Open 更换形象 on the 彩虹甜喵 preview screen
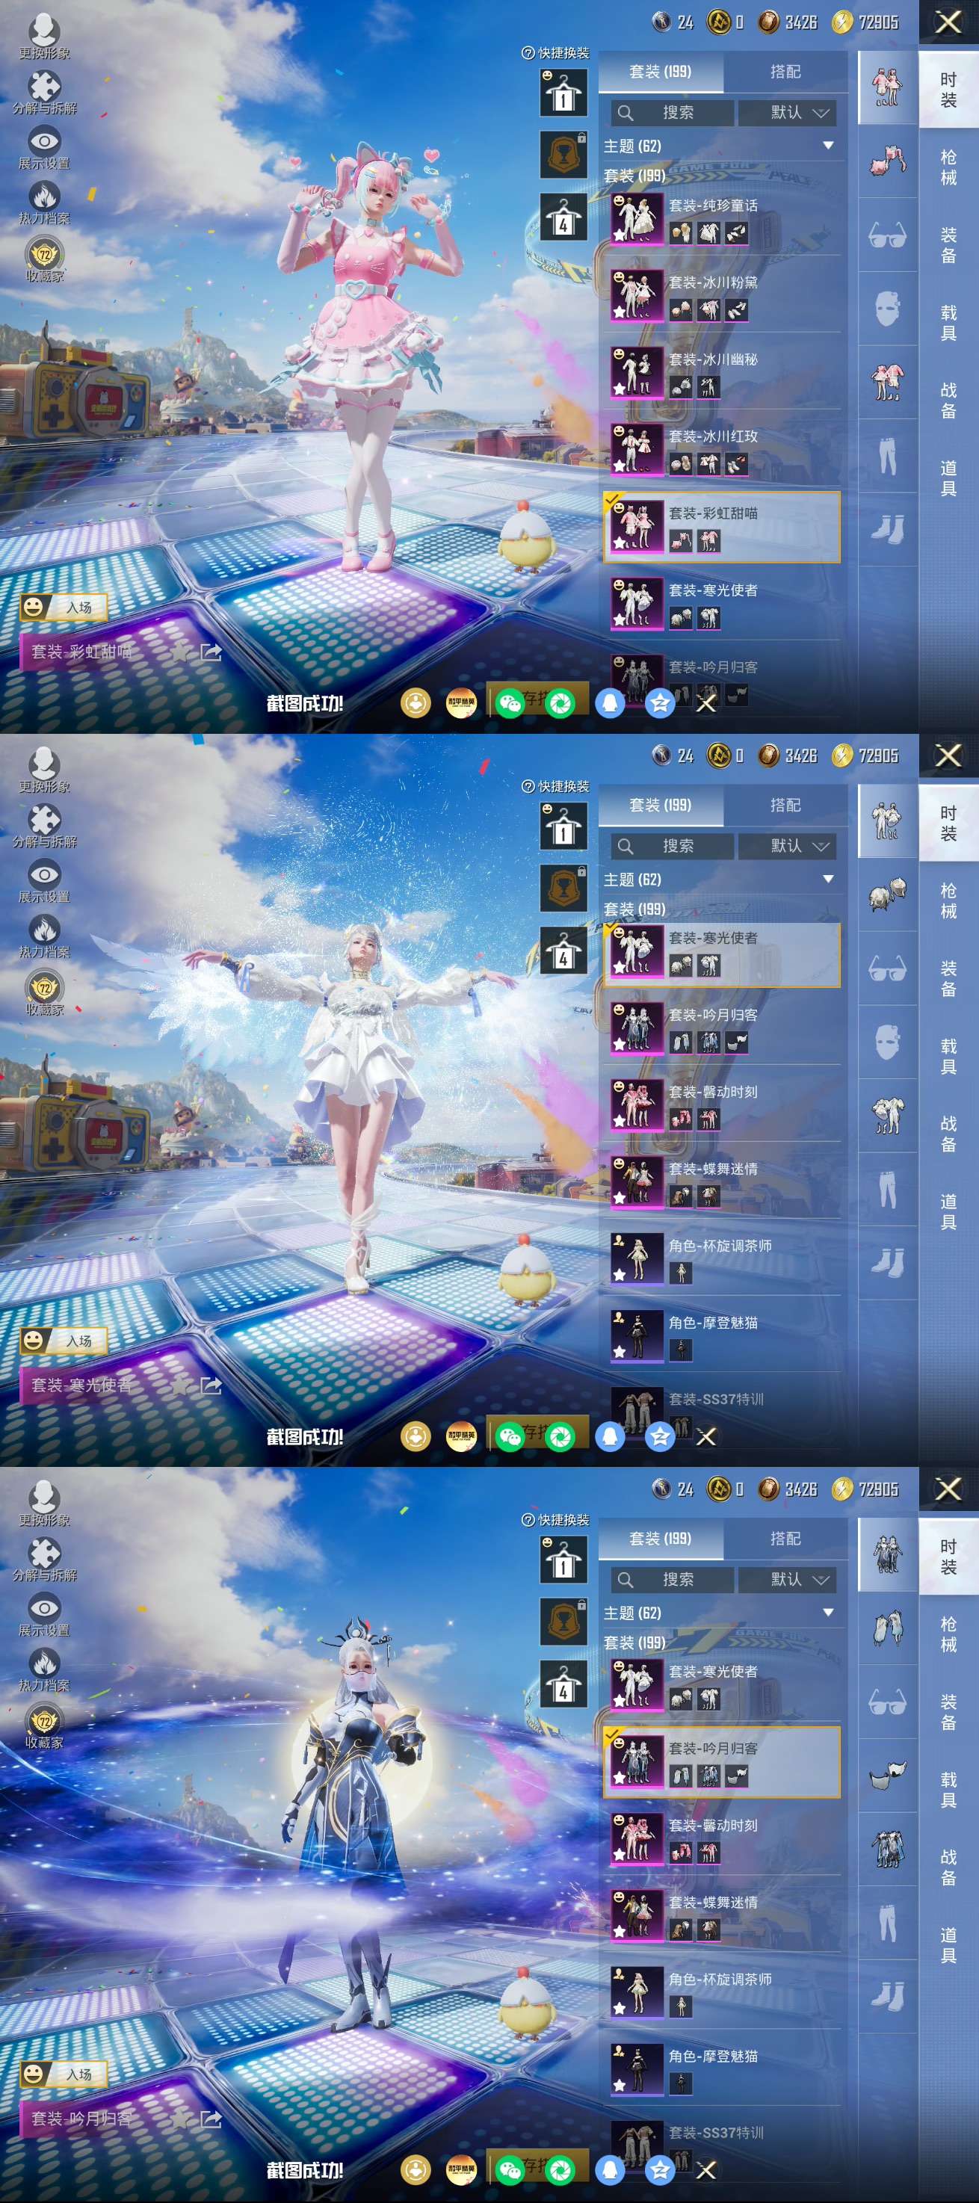This screenshot has height=2203, width=979. [44, 37]
